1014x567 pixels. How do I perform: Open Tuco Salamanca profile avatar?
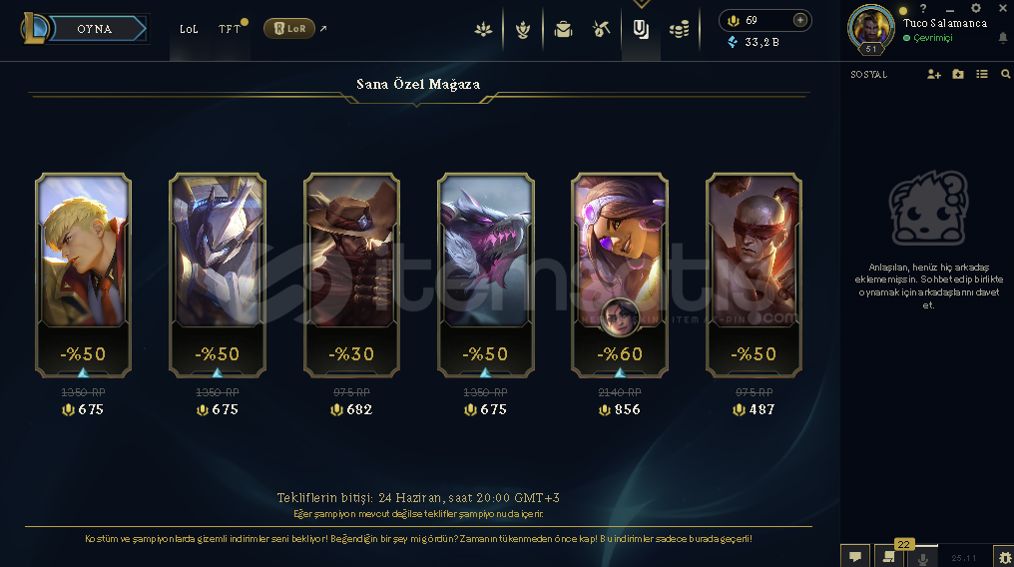(871, 28)
